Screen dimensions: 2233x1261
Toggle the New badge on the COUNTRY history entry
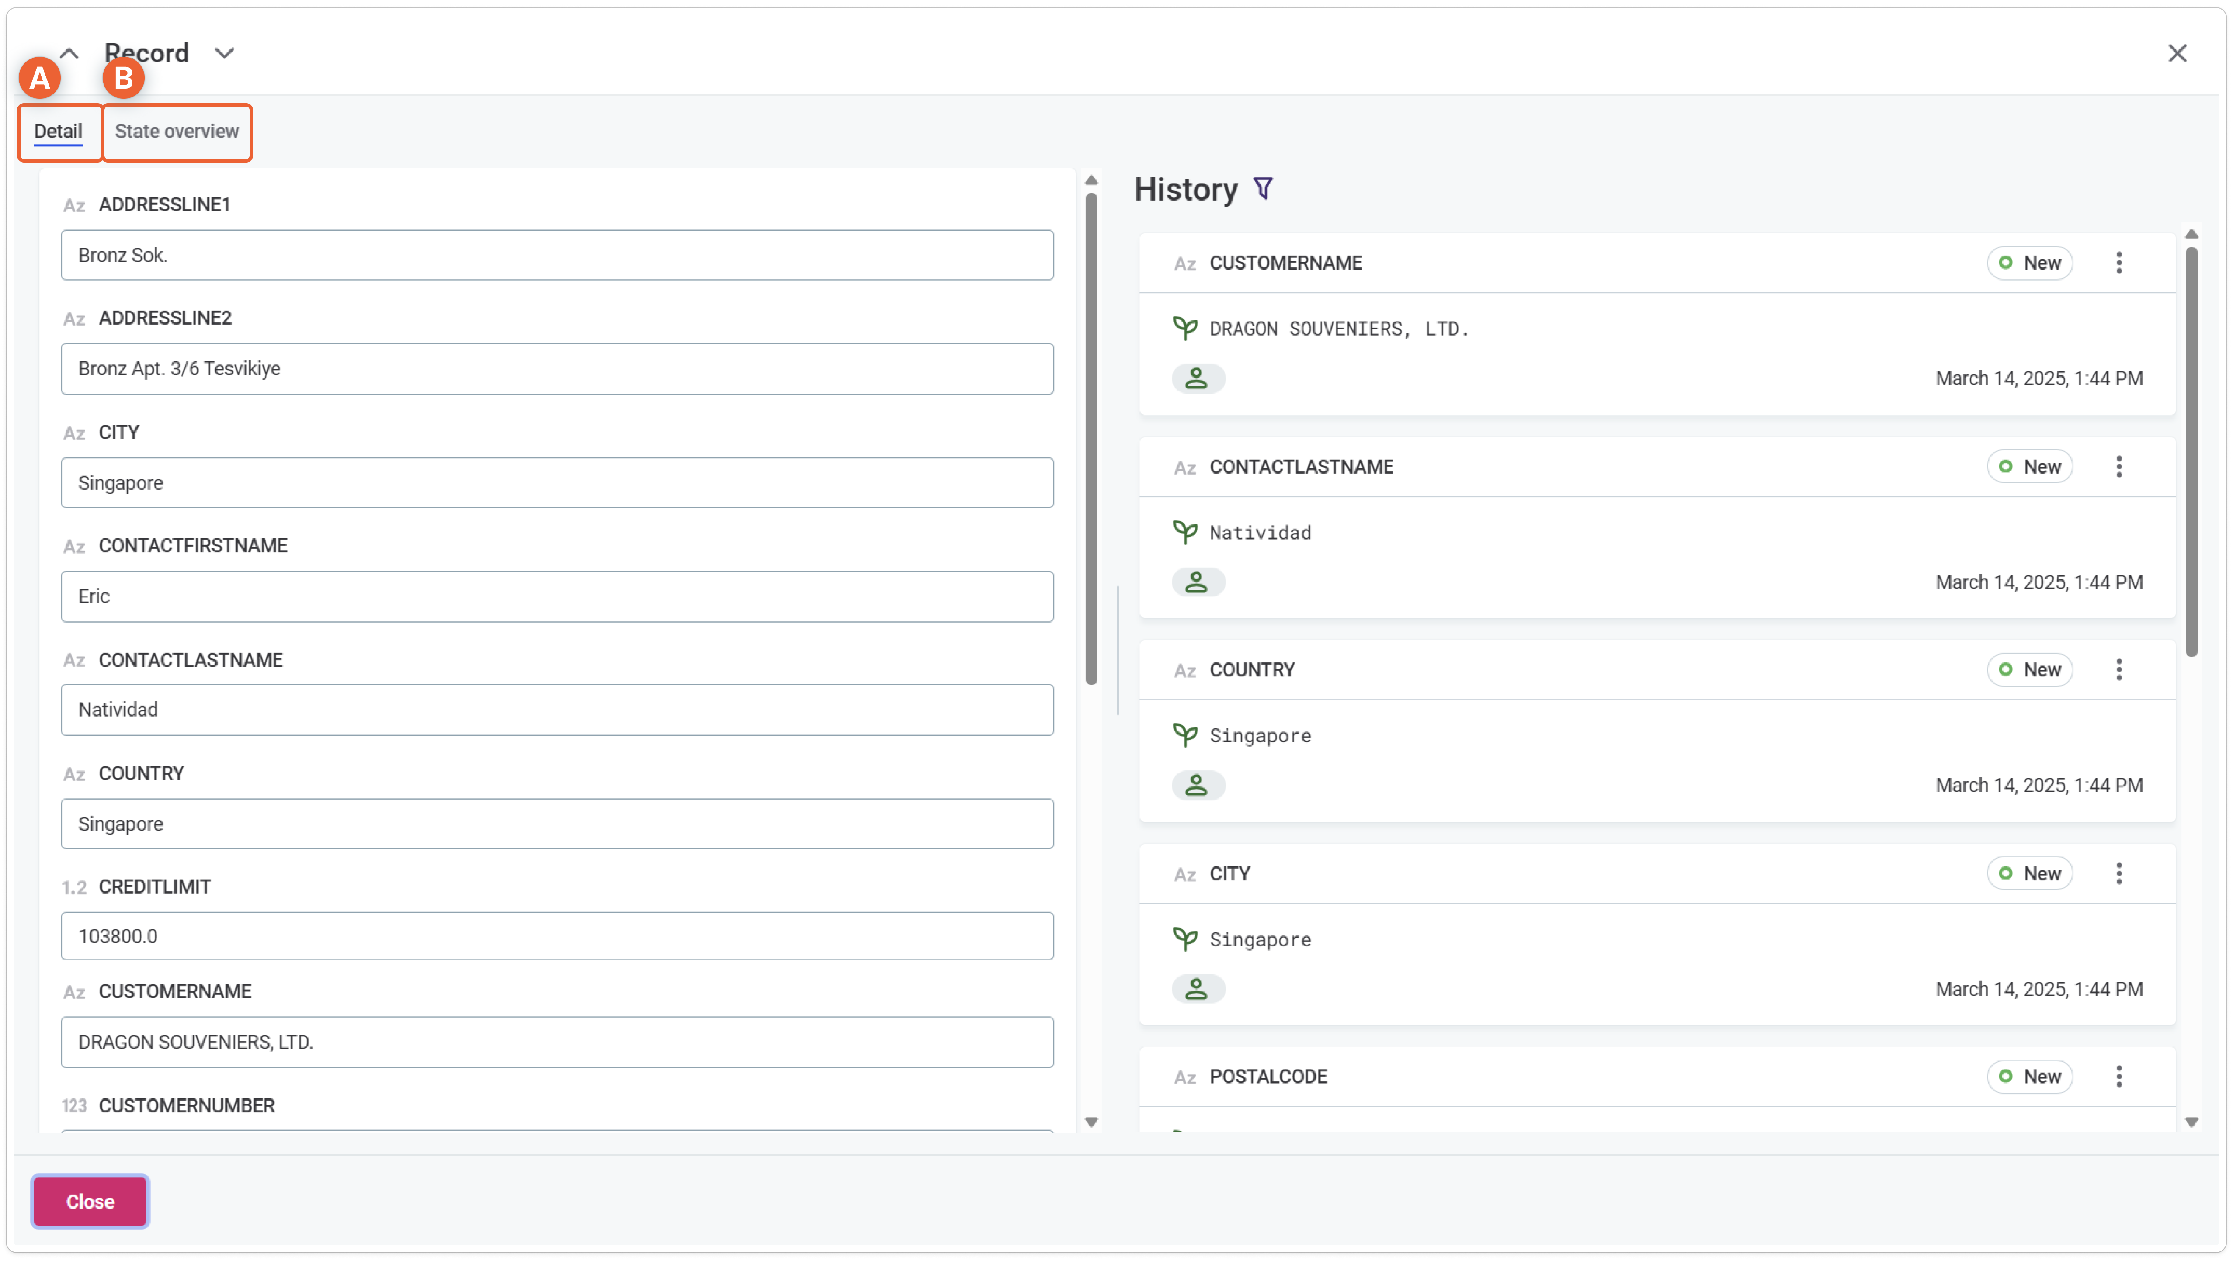tap(2030, 669)
